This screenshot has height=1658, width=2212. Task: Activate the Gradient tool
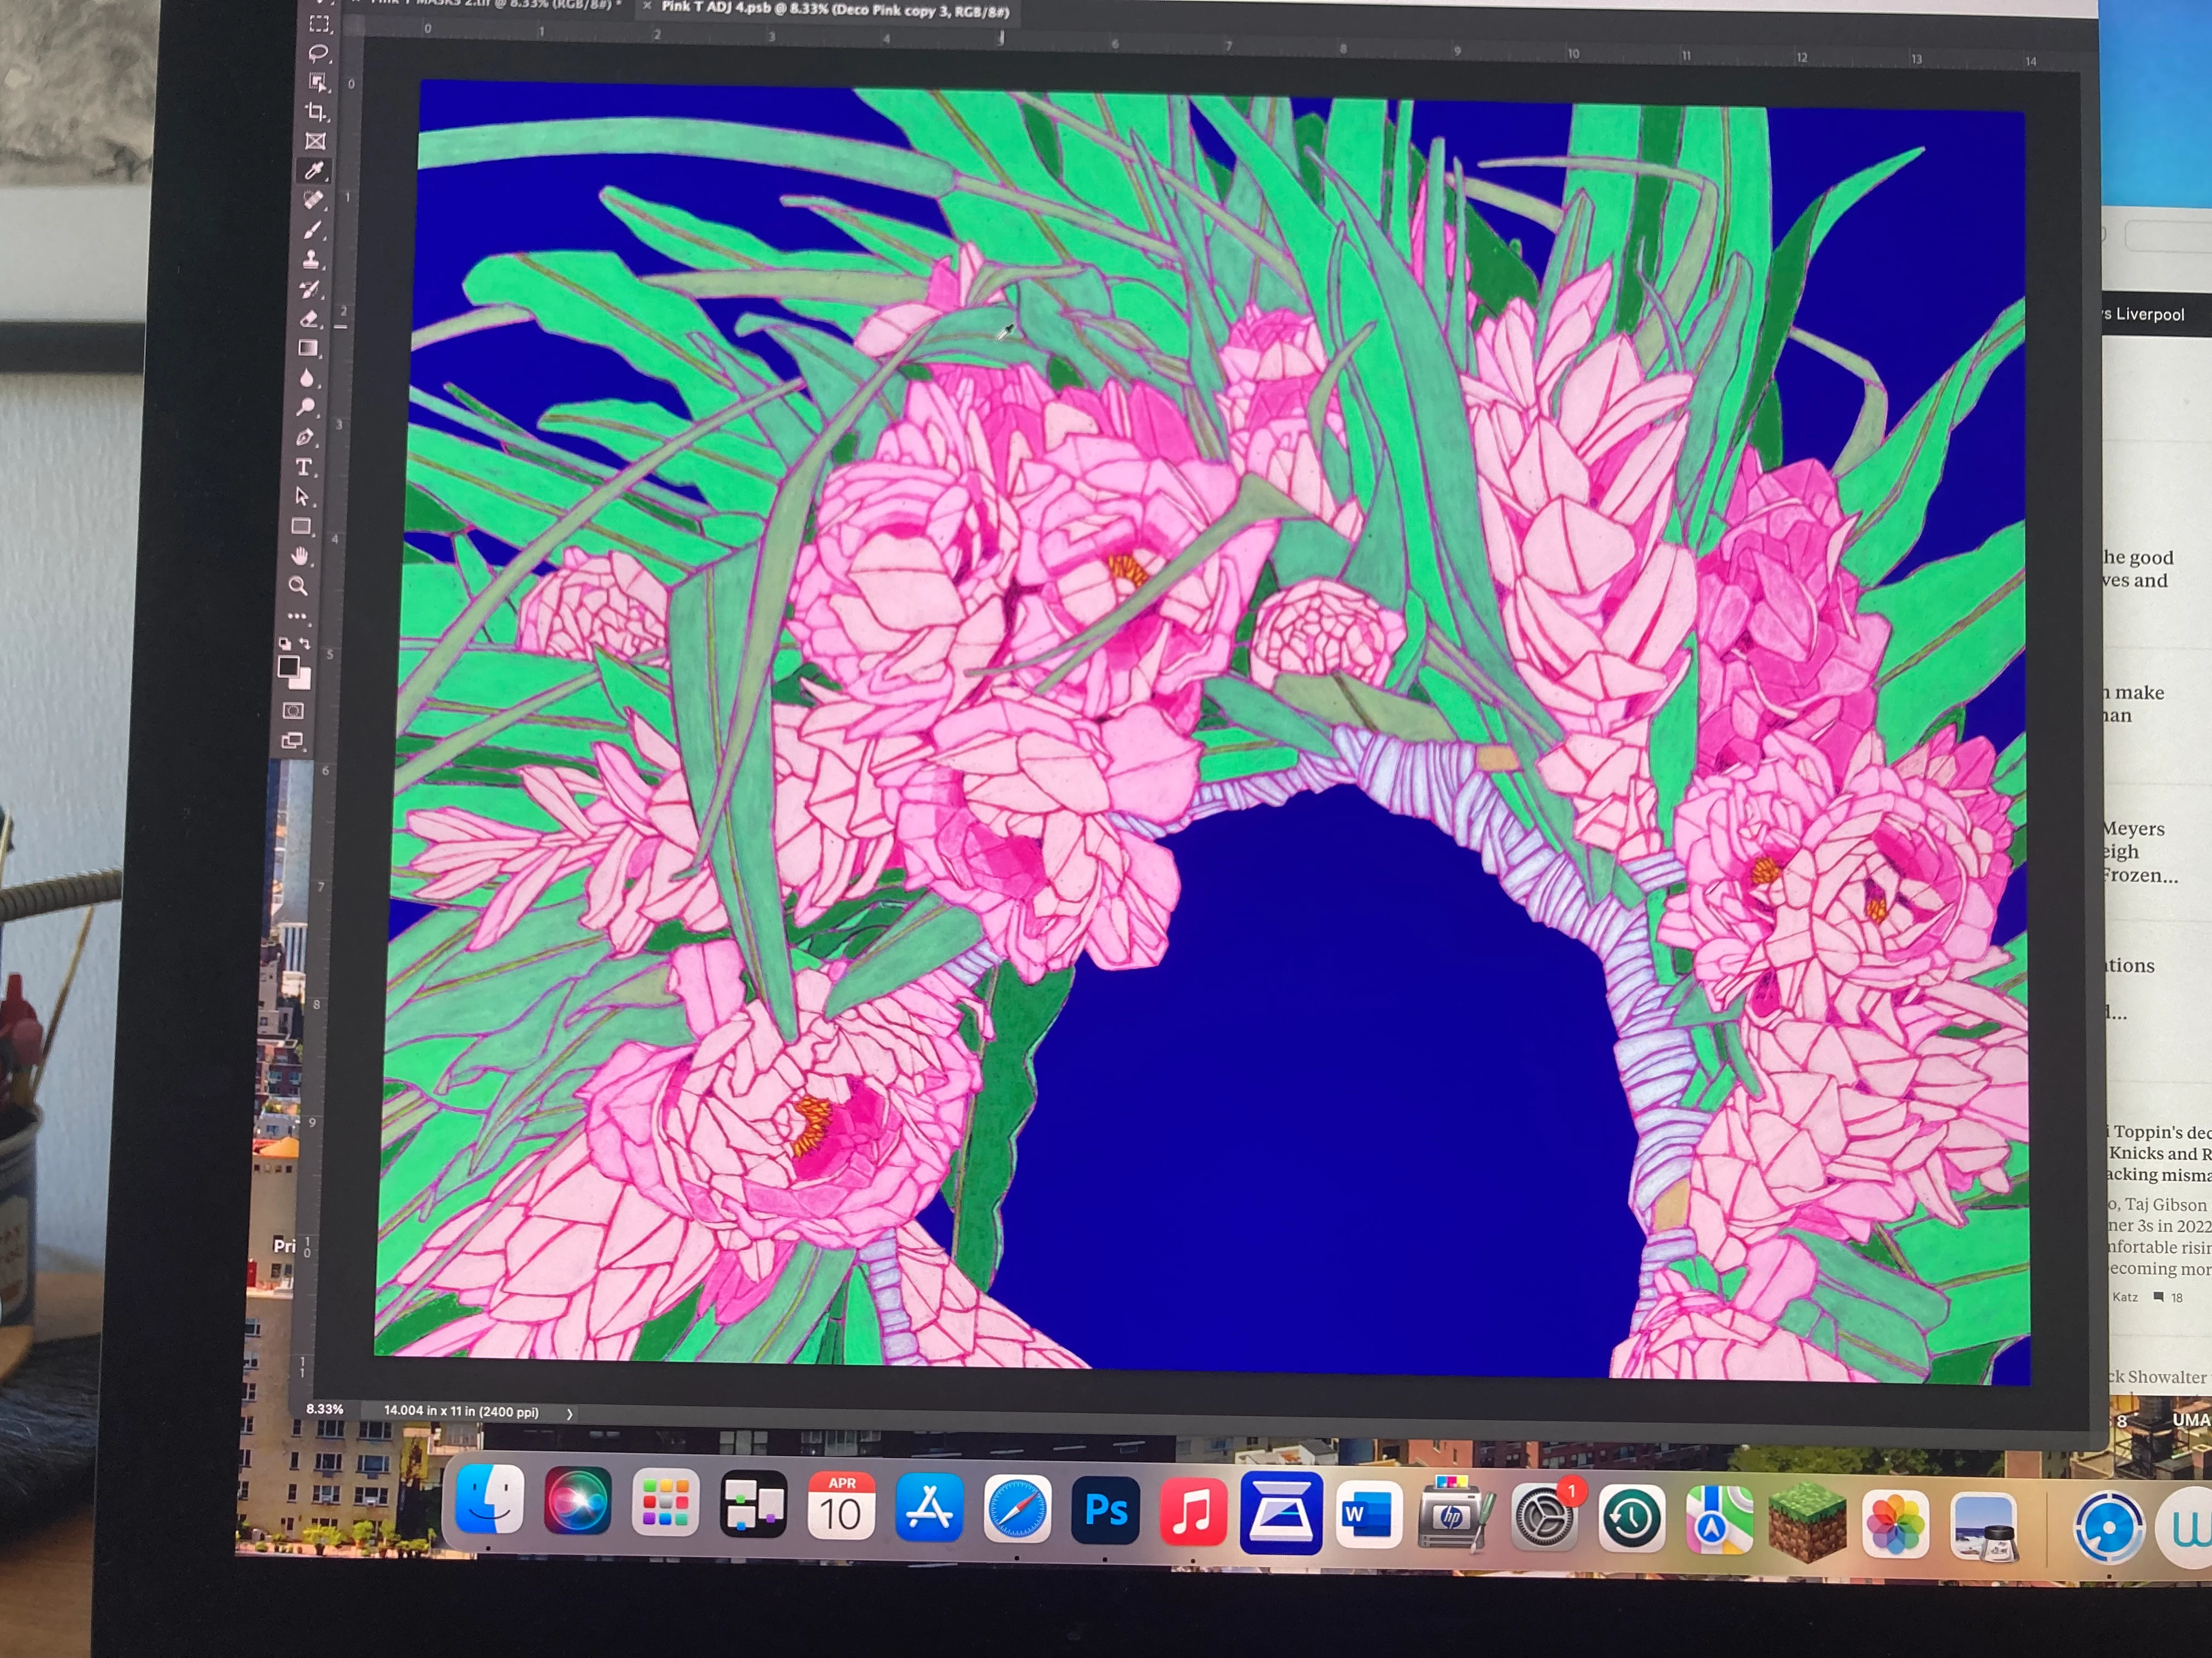click(308, 348)
